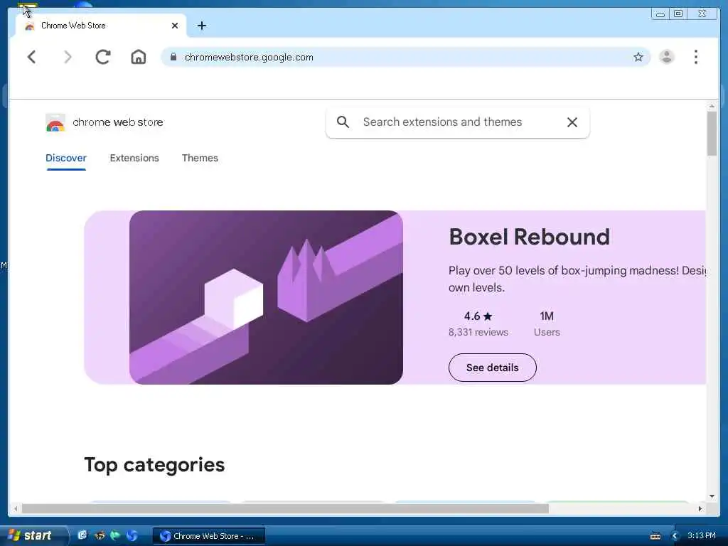Open the Windows start menu
Screen dimensions: 728x546
coord(33,535)
